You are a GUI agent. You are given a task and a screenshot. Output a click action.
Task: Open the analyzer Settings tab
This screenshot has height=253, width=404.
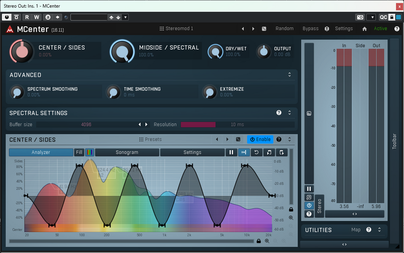(192, 153)
